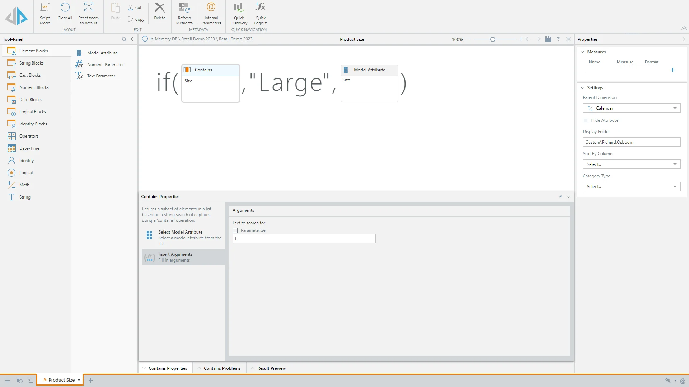Check the Hide Attribute option
Screen dimensions: 689x387
point(586,120)
